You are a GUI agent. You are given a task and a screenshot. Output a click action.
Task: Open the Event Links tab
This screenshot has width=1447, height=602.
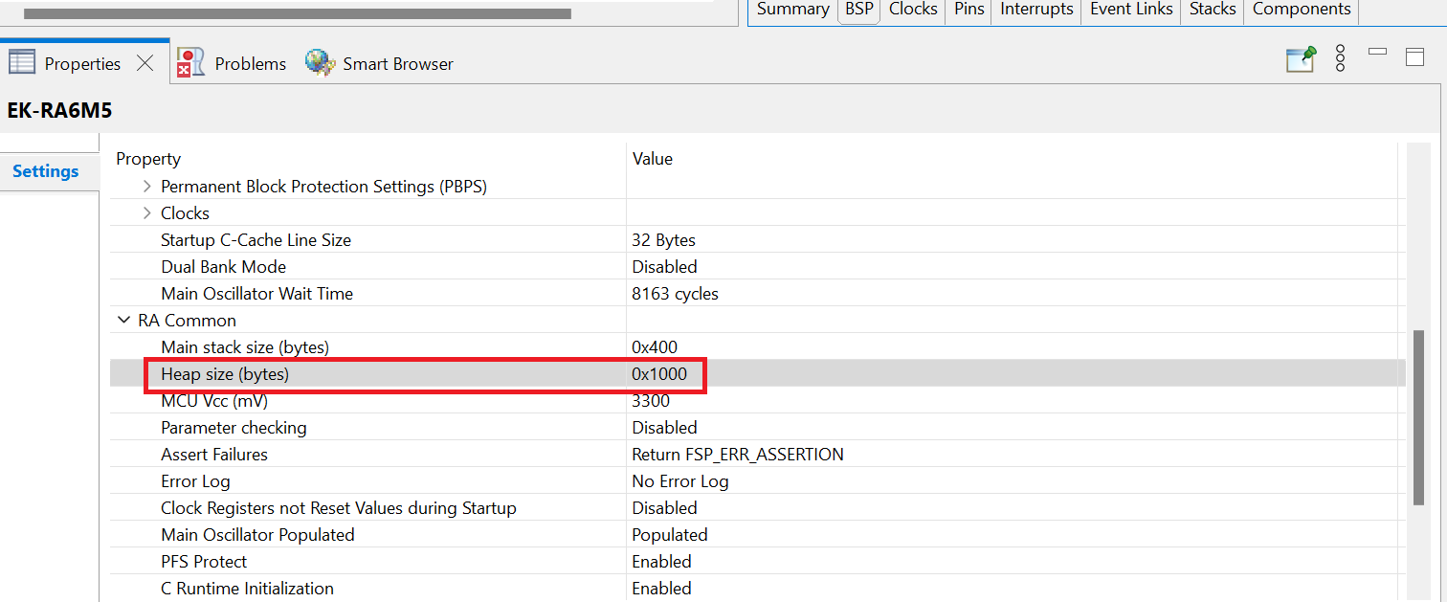(x=1131, y=10)
